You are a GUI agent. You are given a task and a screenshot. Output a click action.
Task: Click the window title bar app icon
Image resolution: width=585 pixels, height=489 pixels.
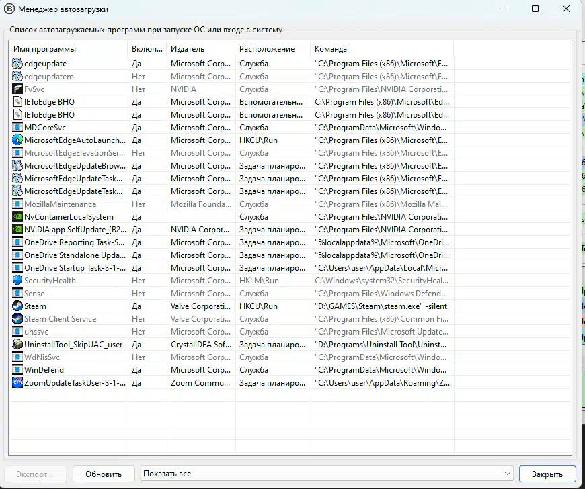[x=9, y=9]
